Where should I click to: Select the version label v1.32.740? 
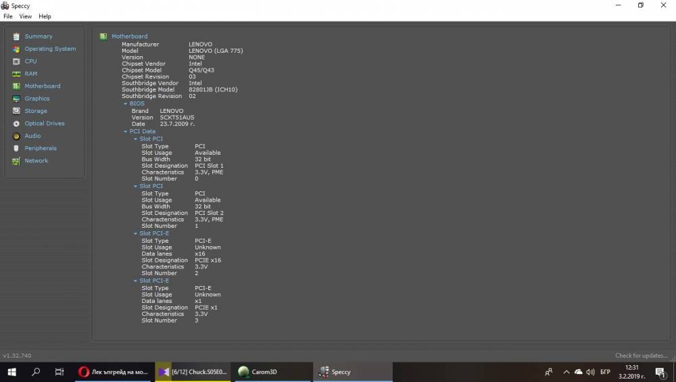18,356
